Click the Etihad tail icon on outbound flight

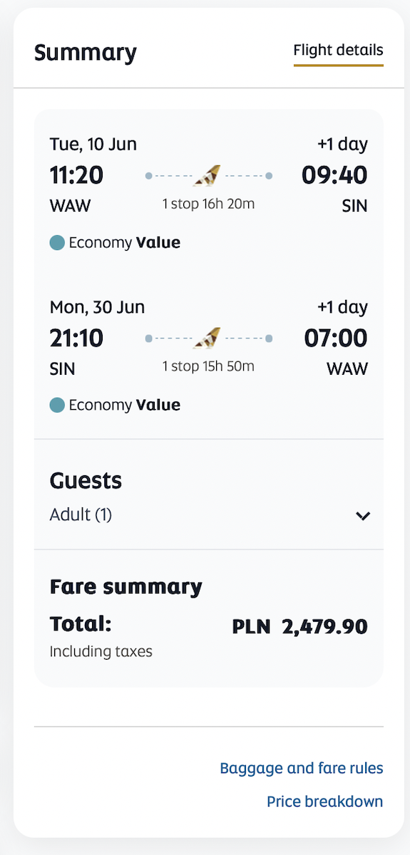point(207,175)
